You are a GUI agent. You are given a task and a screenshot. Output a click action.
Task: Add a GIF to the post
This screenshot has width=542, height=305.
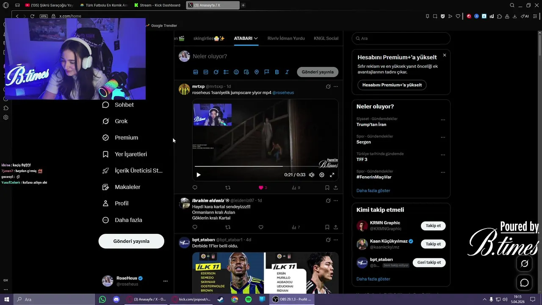206,72
